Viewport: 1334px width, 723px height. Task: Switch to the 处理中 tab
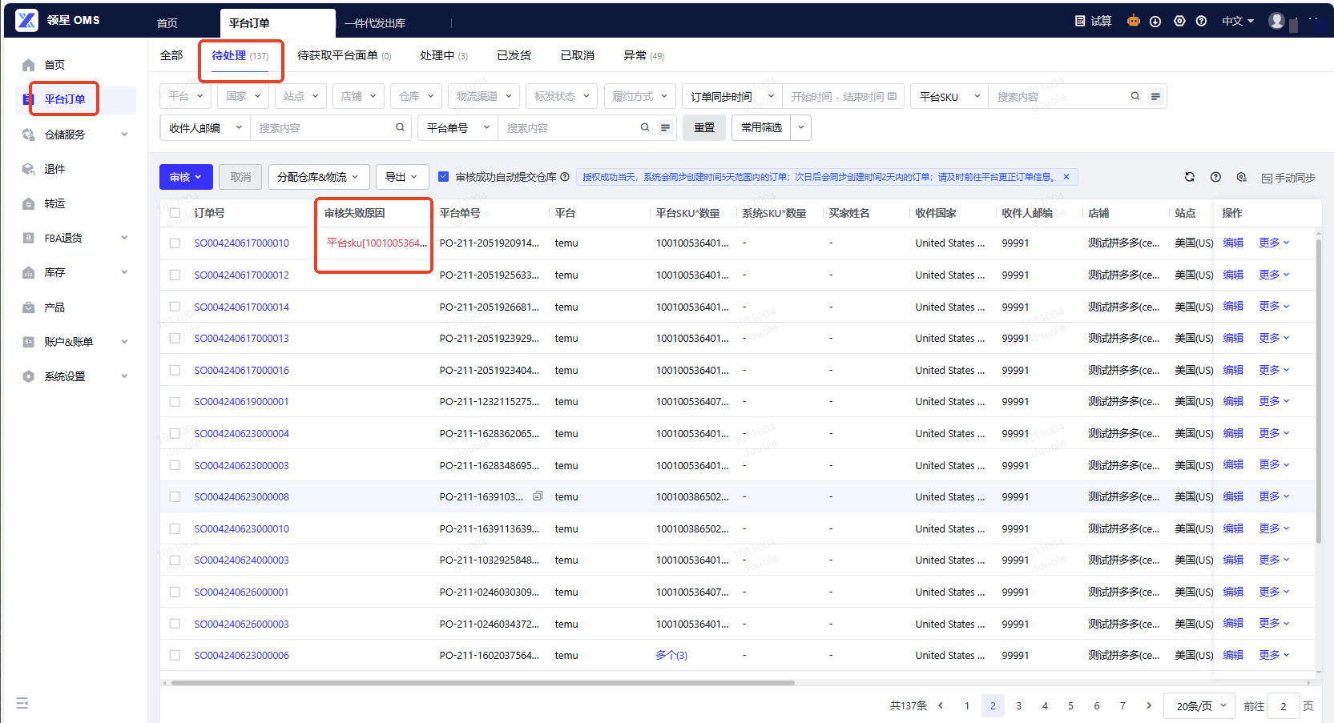444,55
